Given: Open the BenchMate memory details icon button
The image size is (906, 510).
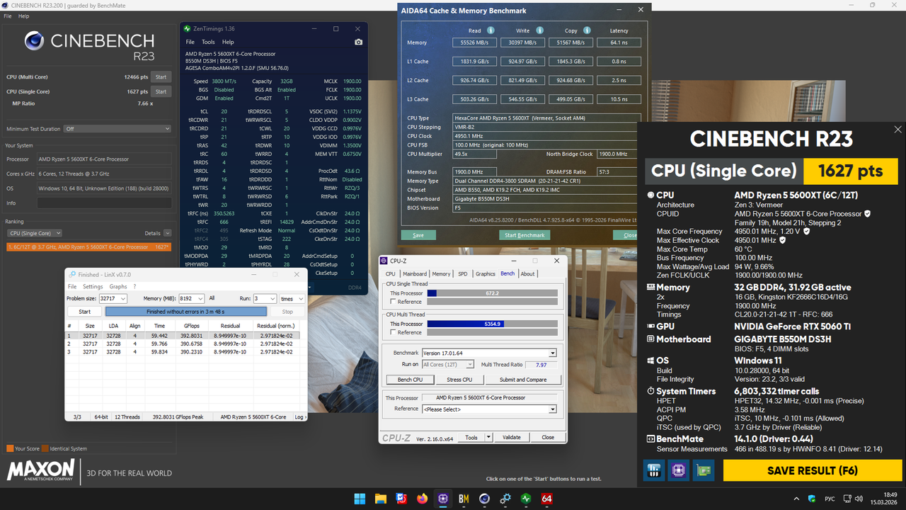Looking at the screenshot, I should tap(653, 470).
